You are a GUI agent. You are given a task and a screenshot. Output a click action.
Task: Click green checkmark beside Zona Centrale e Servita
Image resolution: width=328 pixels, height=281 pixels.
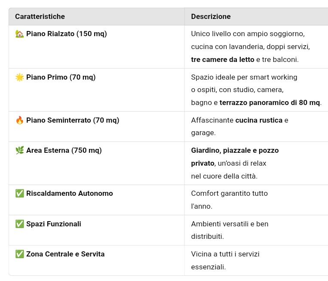[x=19, y=254]
